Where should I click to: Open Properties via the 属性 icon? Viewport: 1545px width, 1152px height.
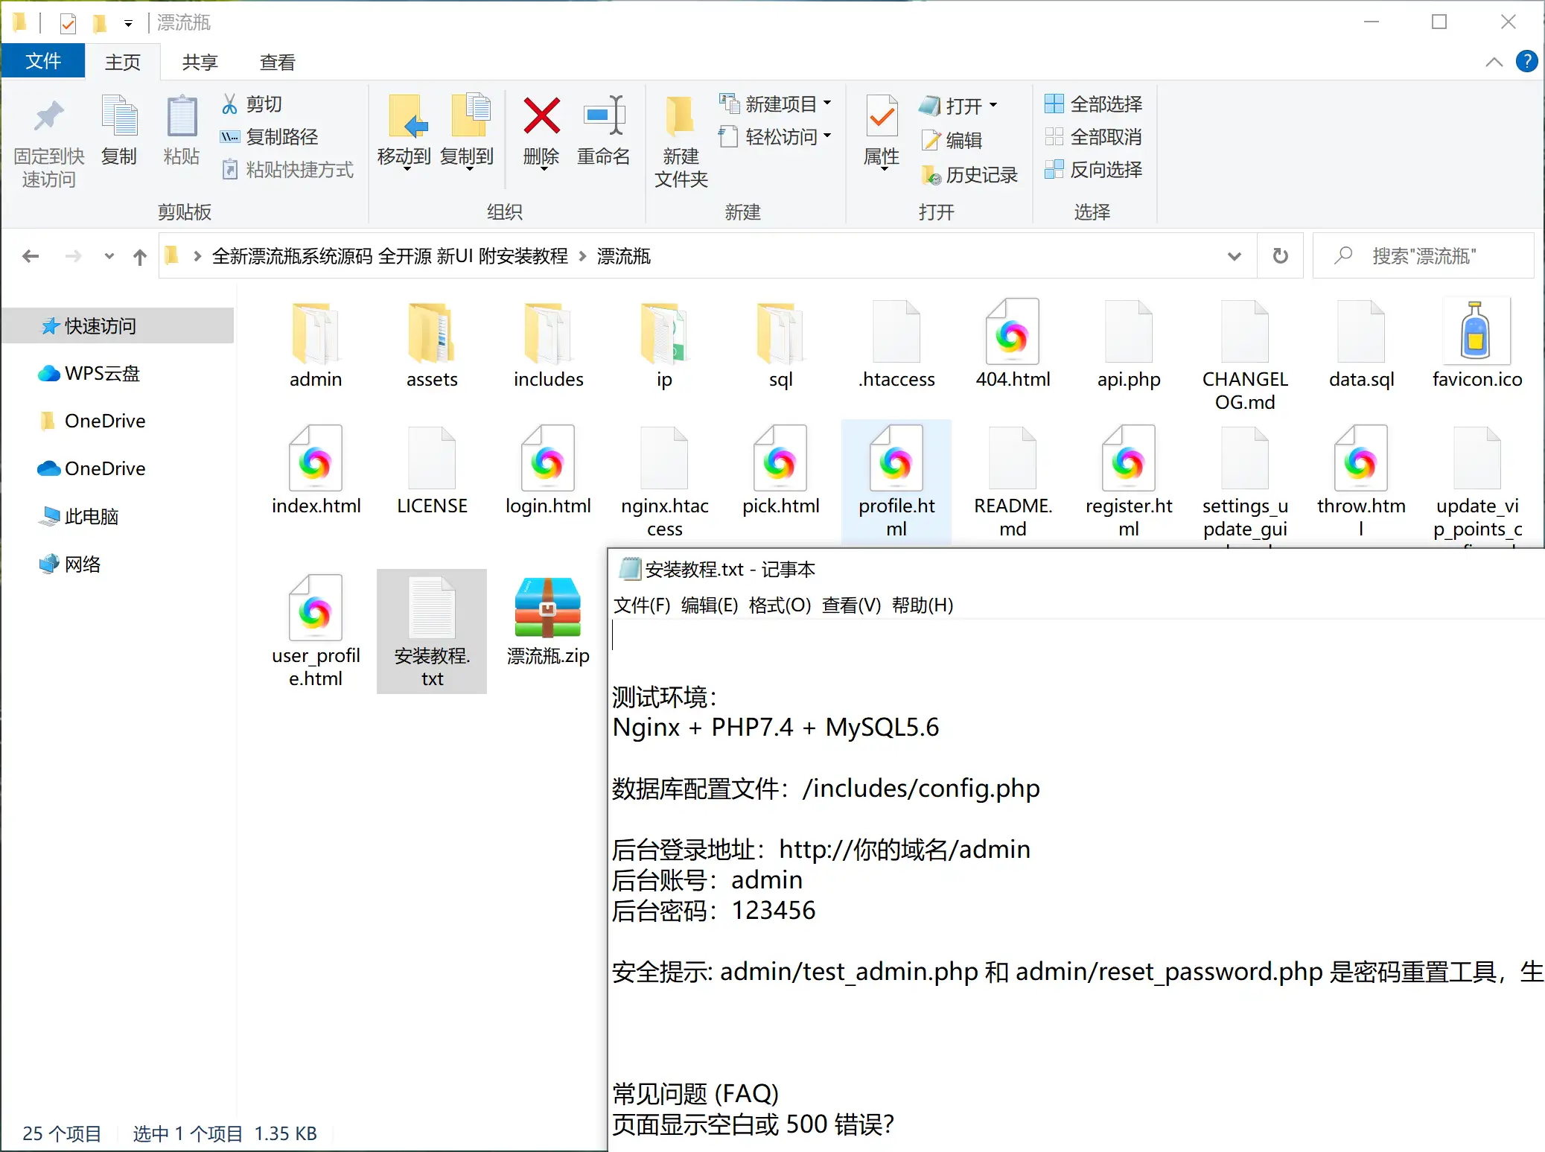[x=881, y=119]
